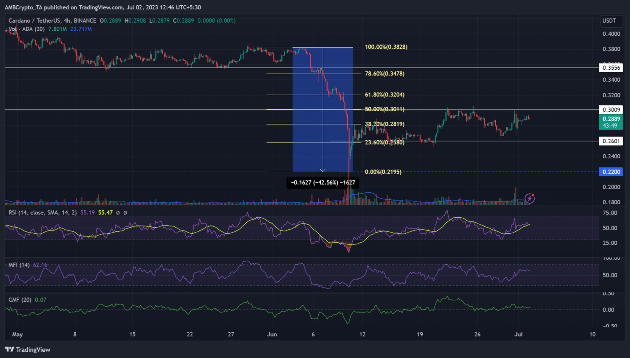
Task: Click the Vol ADA (20) volume legend
Action: coord(27,29)
